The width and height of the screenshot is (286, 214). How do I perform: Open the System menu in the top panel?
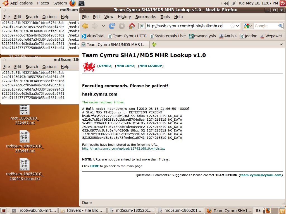point(60,3)
